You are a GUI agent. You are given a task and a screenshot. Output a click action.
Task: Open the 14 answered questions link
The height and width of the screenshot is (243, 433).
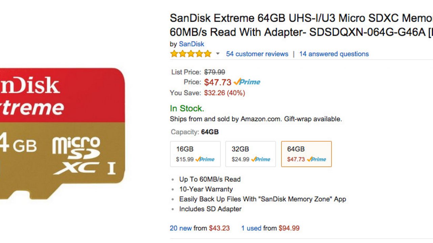334,54
